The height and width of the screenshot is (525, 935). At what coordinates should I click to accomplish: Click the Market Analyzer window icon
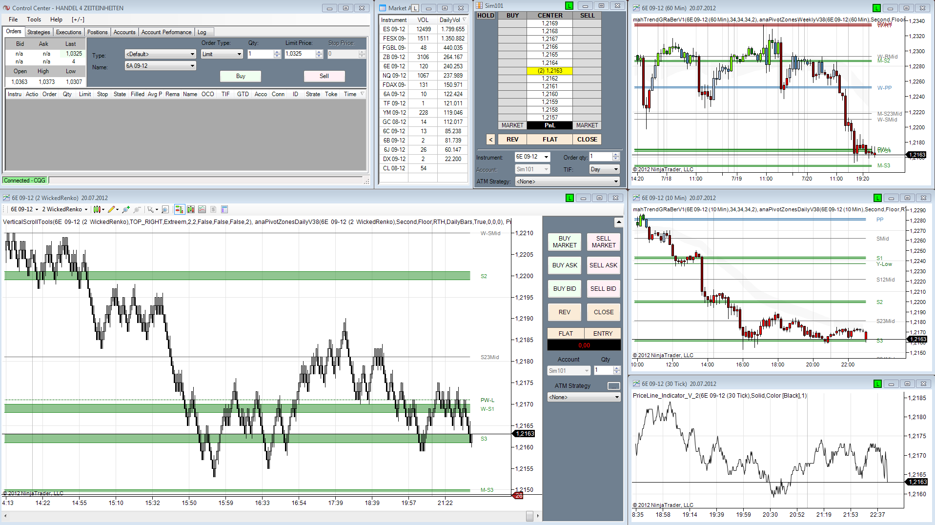click(x=383, y=8)
